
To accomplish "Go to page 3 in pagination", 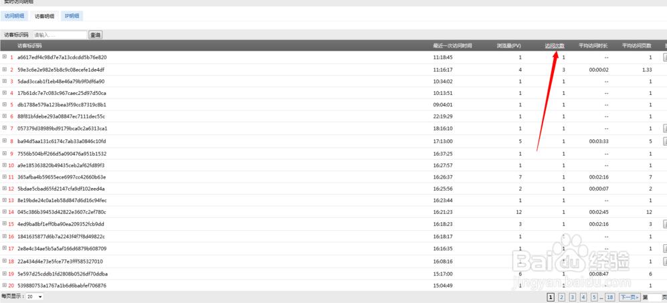I will click(x=573, y=297).
